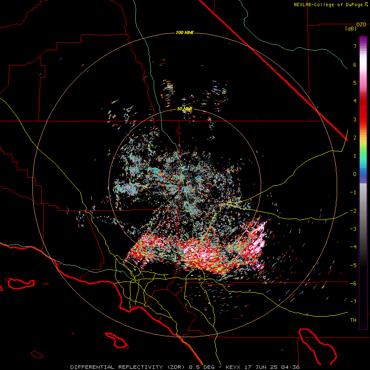Click the TH threshold label
Image resolution: width=370 pixels, height=370 pixels.
[353, 320]
